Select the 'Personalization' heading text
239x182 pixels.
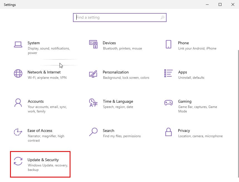pos(116,72)
